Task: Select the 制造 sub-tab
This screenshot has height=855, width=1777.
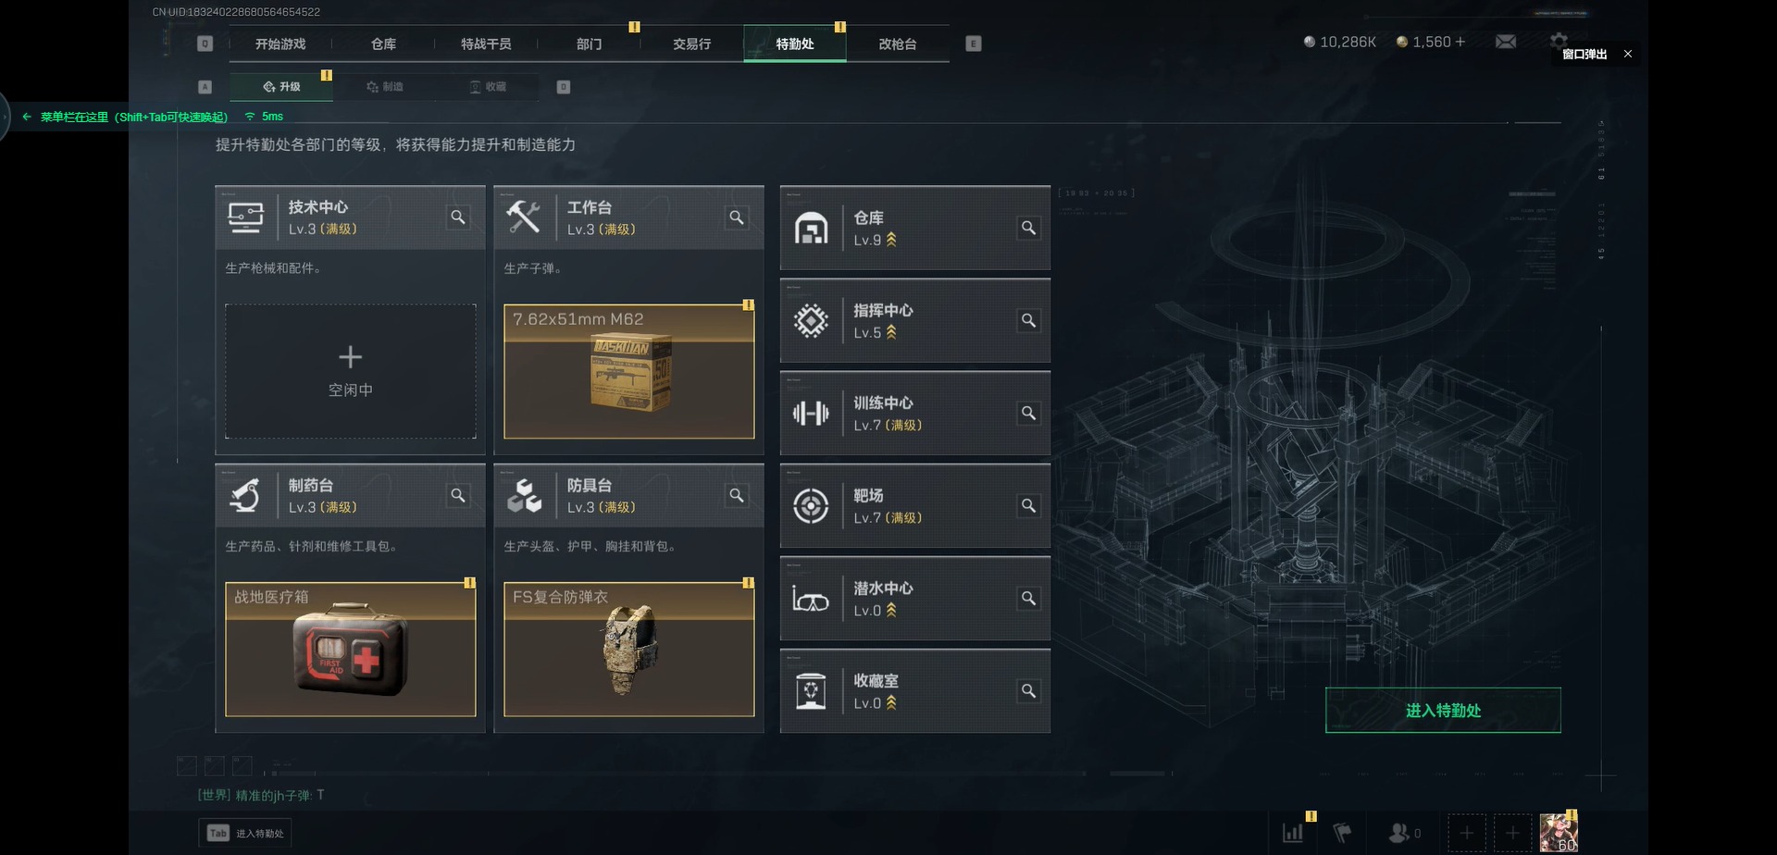Action: point(384,86)
